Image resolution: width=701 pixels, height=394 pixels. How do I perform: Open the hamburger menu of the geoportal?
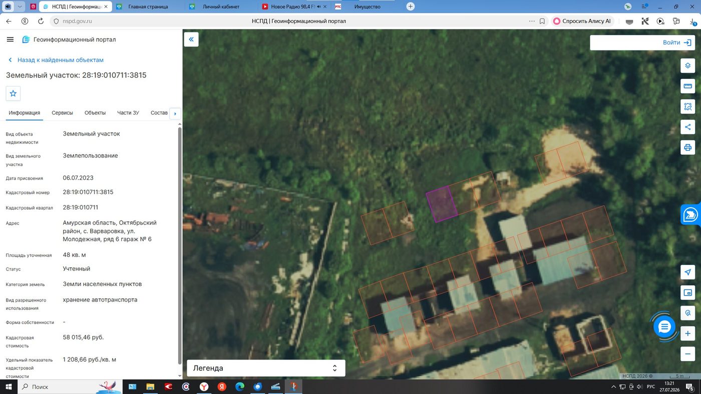click(10, 39)
